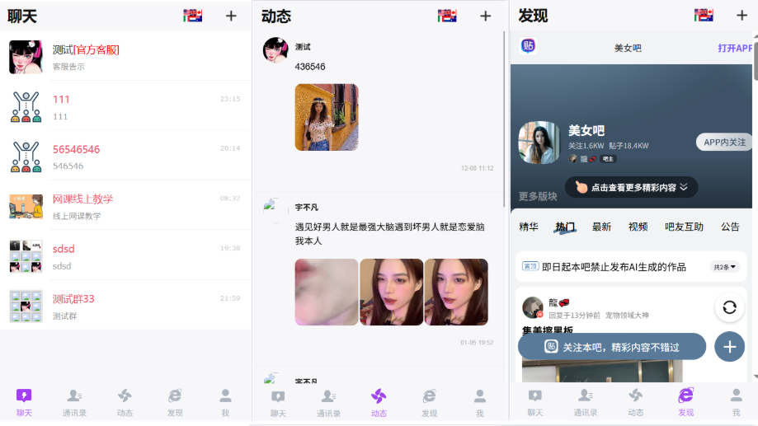This screenshot has width=758, height=426.
Task: Open the 56546546 group chat
Action: 125,157
